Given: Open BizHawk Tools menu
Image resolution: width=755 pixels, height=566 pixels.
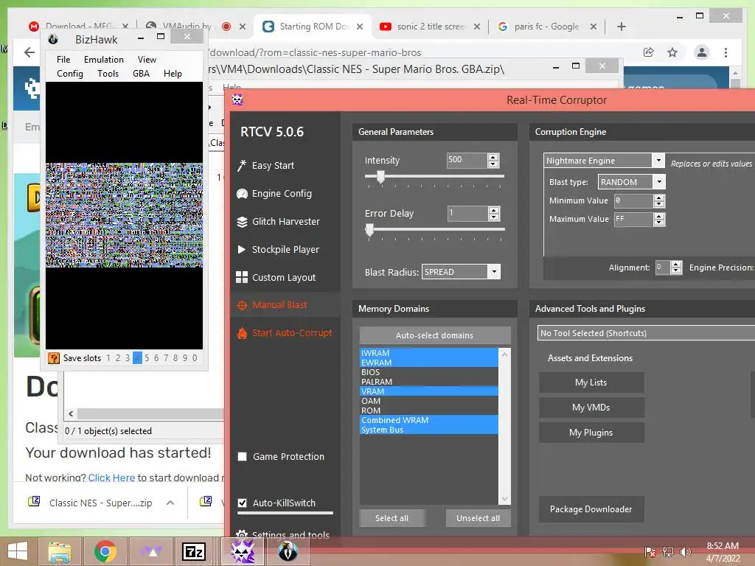Looking at the screenshot, I should pyautogui.click(x=108, y=74).
